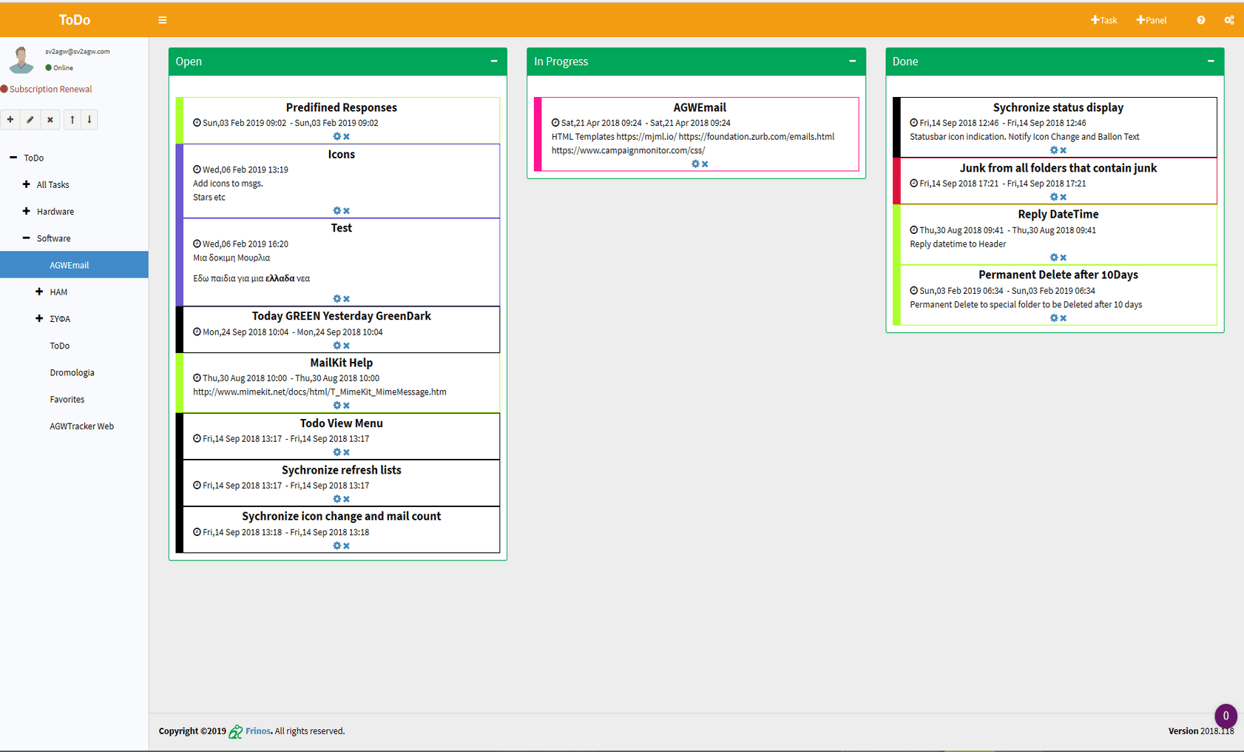Image resolution: width=1244 pixels, height=752 pixels.
Task: Select AGWTracker Web in the sidebar
Action: pos(81,426)
